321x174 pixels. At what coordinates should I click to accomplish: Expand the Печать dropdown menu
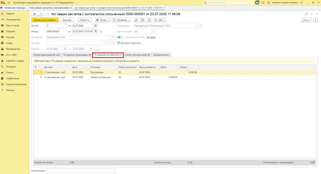point(103,20)
